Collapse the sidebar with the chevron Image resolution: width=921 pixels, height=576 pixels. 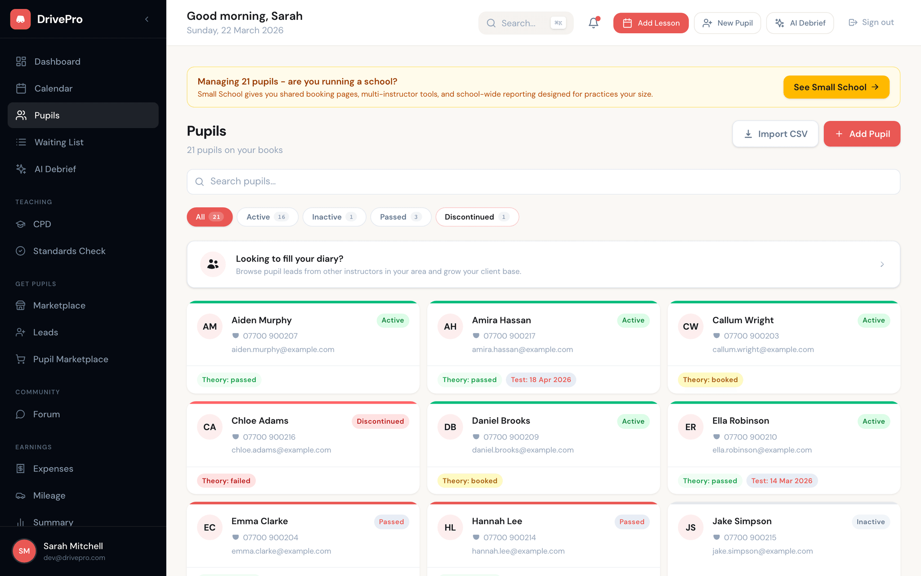(x=147, y=19)
